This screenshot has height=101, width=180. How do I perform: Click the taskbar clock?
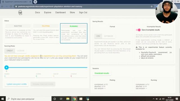click(x=169, y=99)
